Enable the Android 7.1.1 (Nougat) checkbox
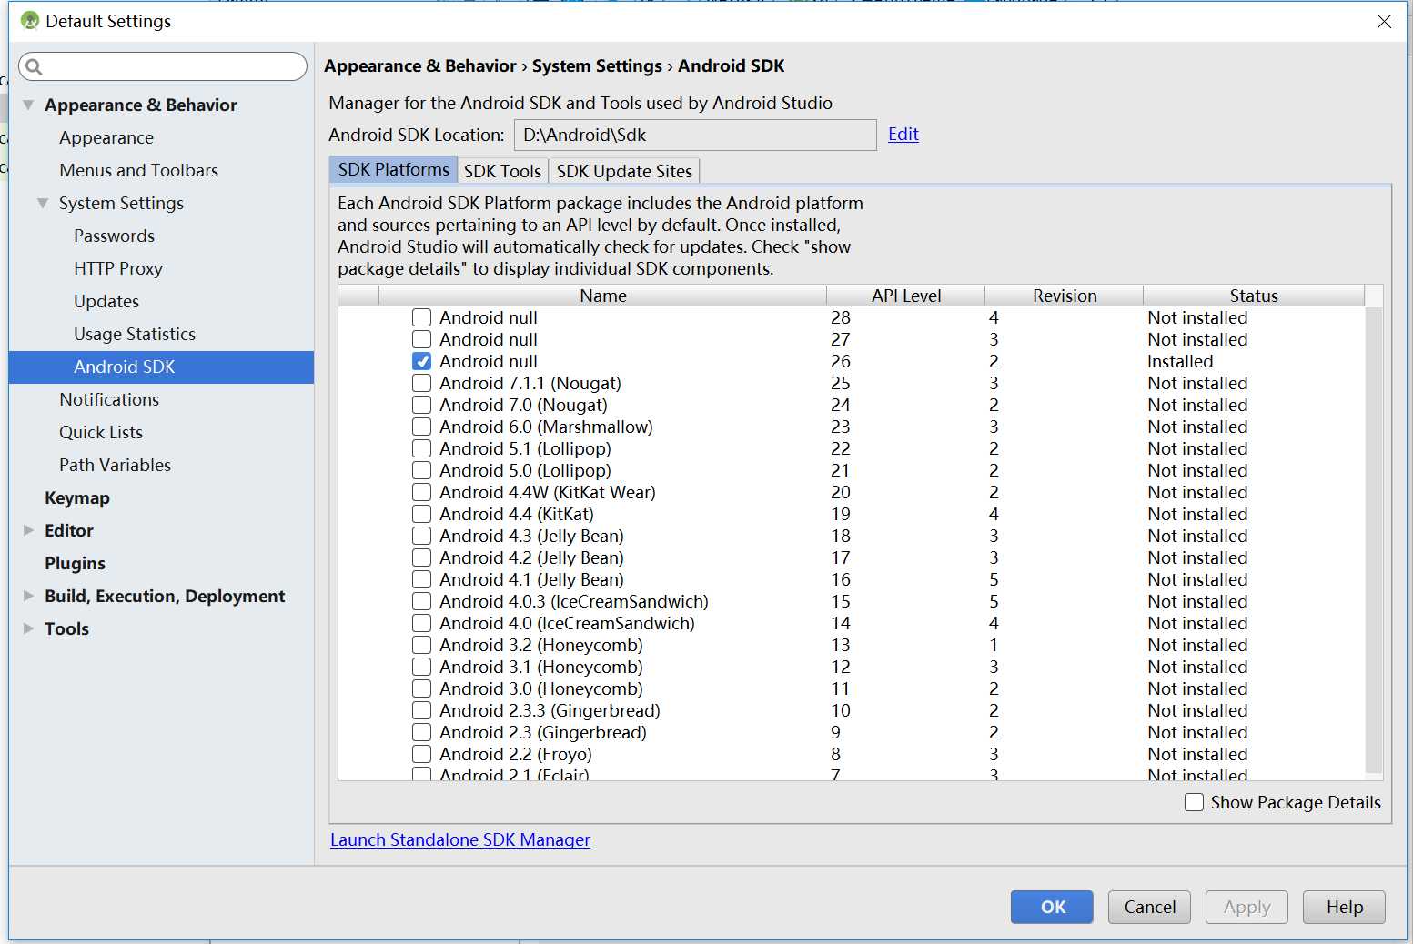The image size is (1413, 944). (421, 383)
